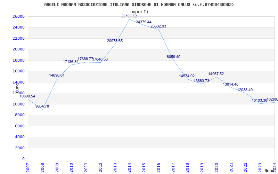278x174 pixels.
Task: Click the 23632.93 value label
Action: [158, 26]
